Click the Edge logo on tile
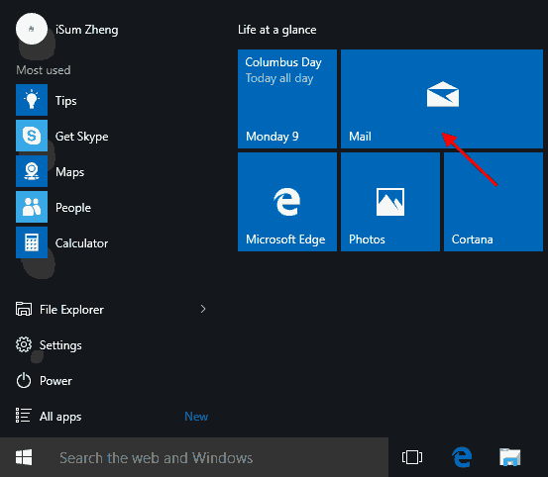Image resolution: width=548 pixels, height=477 pixels. click(287, 202)
